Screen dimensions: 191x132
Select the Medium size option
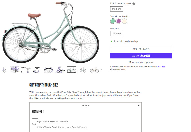pos(116,9)
